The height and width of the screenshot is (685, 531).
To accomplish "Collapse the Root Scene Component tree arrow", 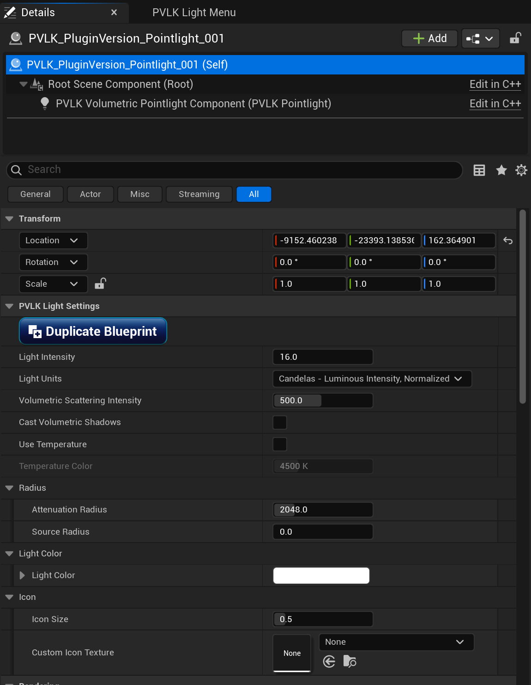I will click(24, 84).
